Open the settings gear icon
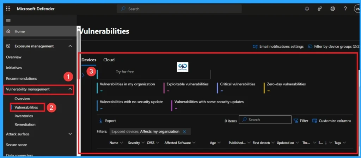 332,9
